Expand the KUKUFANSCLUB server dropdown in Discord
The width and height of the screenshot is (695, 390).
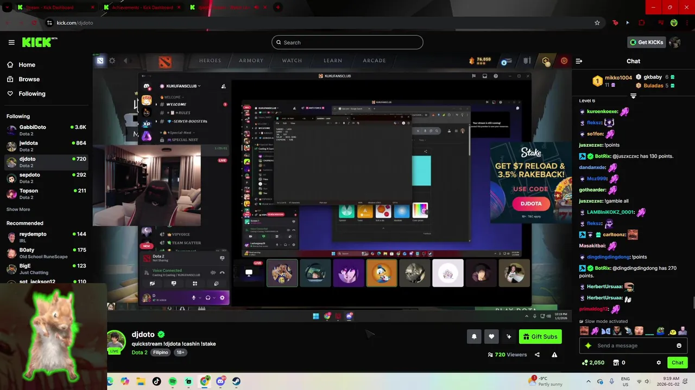[x=184, y=86]
